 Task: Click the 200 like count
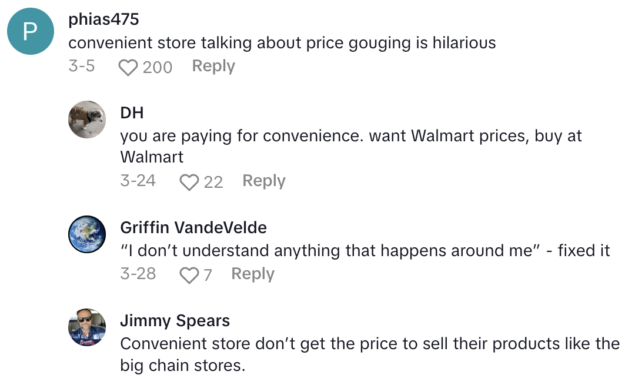[x=158, y=67]
